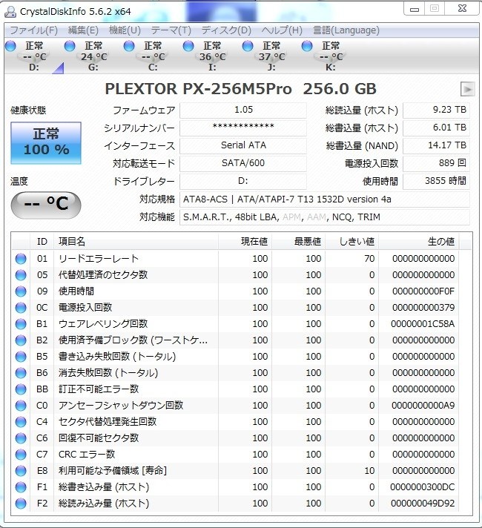Click the masked serial number field
This screenshot has width=482, height=528.
(243, 128)
